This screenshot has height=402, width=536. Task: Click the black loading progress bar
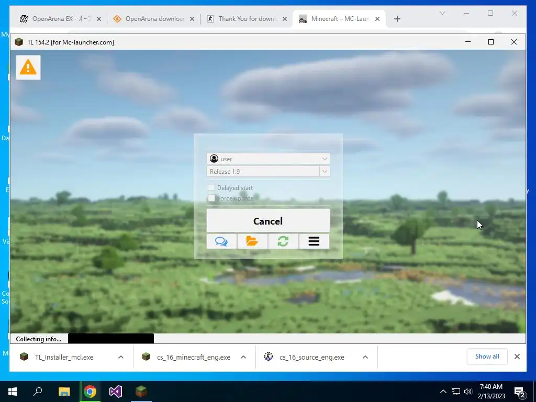[111, 339]
